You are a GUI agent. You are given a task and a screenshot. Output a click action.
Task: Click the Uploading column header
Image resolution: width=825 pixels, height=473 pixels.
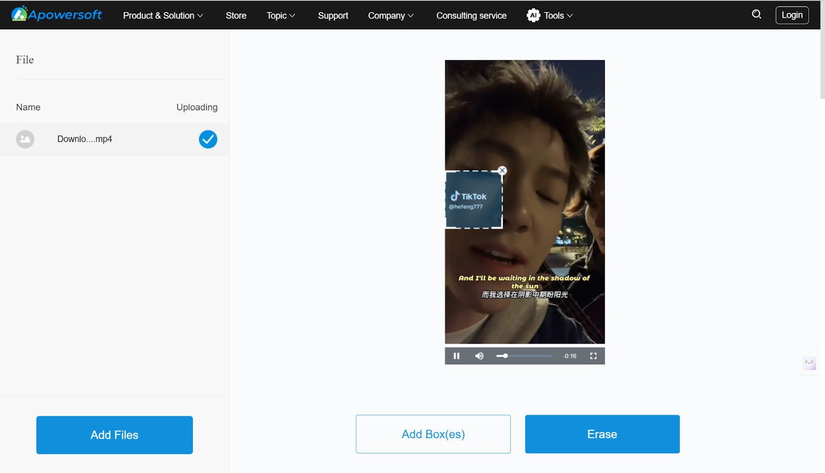point(197,107)
